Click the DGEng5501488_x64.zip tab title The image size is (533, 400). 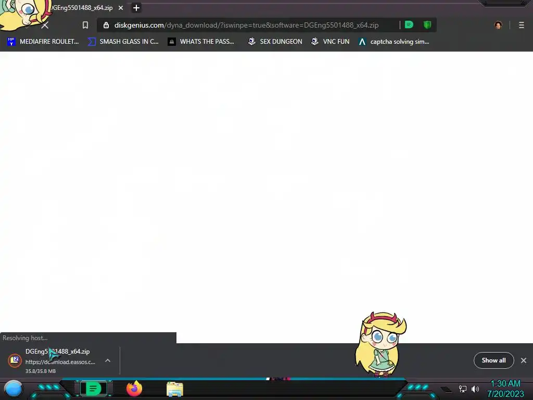tap(82, 8)
